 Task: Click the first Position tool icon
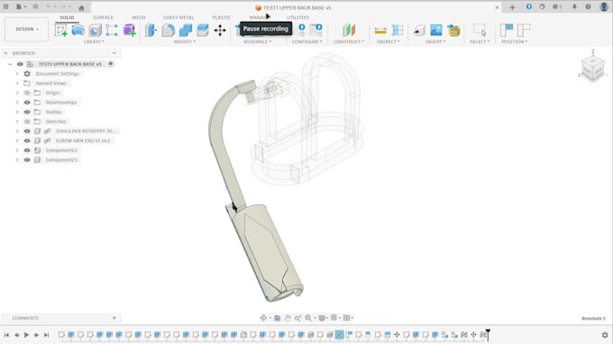(x=507, y=30)
